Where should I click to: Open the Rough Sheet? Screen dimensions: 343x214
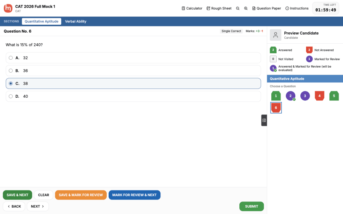219,8
